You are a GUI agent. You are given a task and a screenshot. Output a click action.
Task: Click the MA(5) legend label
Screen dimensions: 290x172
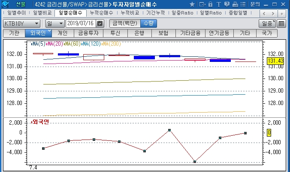(39, 44)
